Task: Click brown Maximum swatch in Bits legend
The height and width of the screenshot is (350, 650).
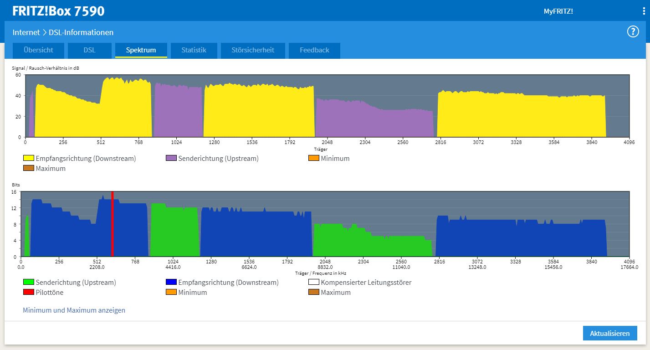Action: [x=314, y=292]
